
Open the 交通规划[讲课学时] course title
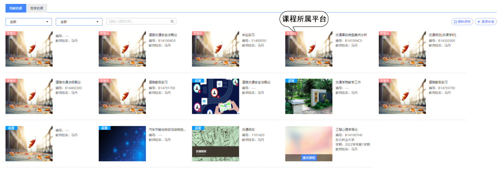pos(442,35)
